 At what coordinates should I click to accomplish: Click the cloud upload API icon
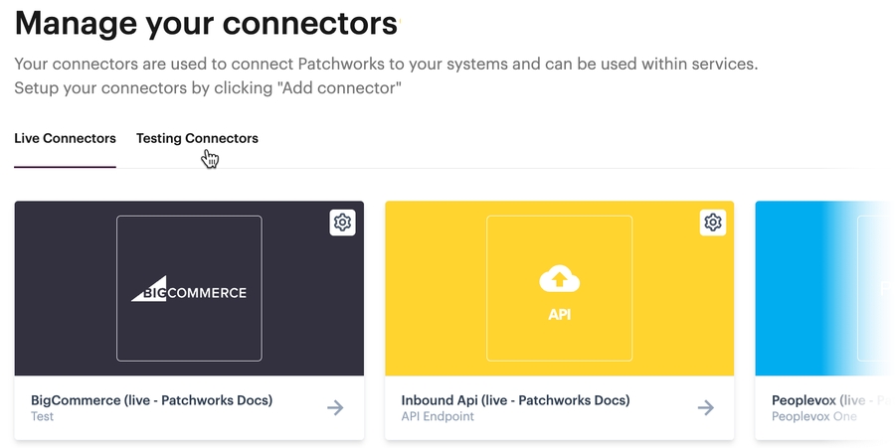pyautogui.click(x=559, y=280)
